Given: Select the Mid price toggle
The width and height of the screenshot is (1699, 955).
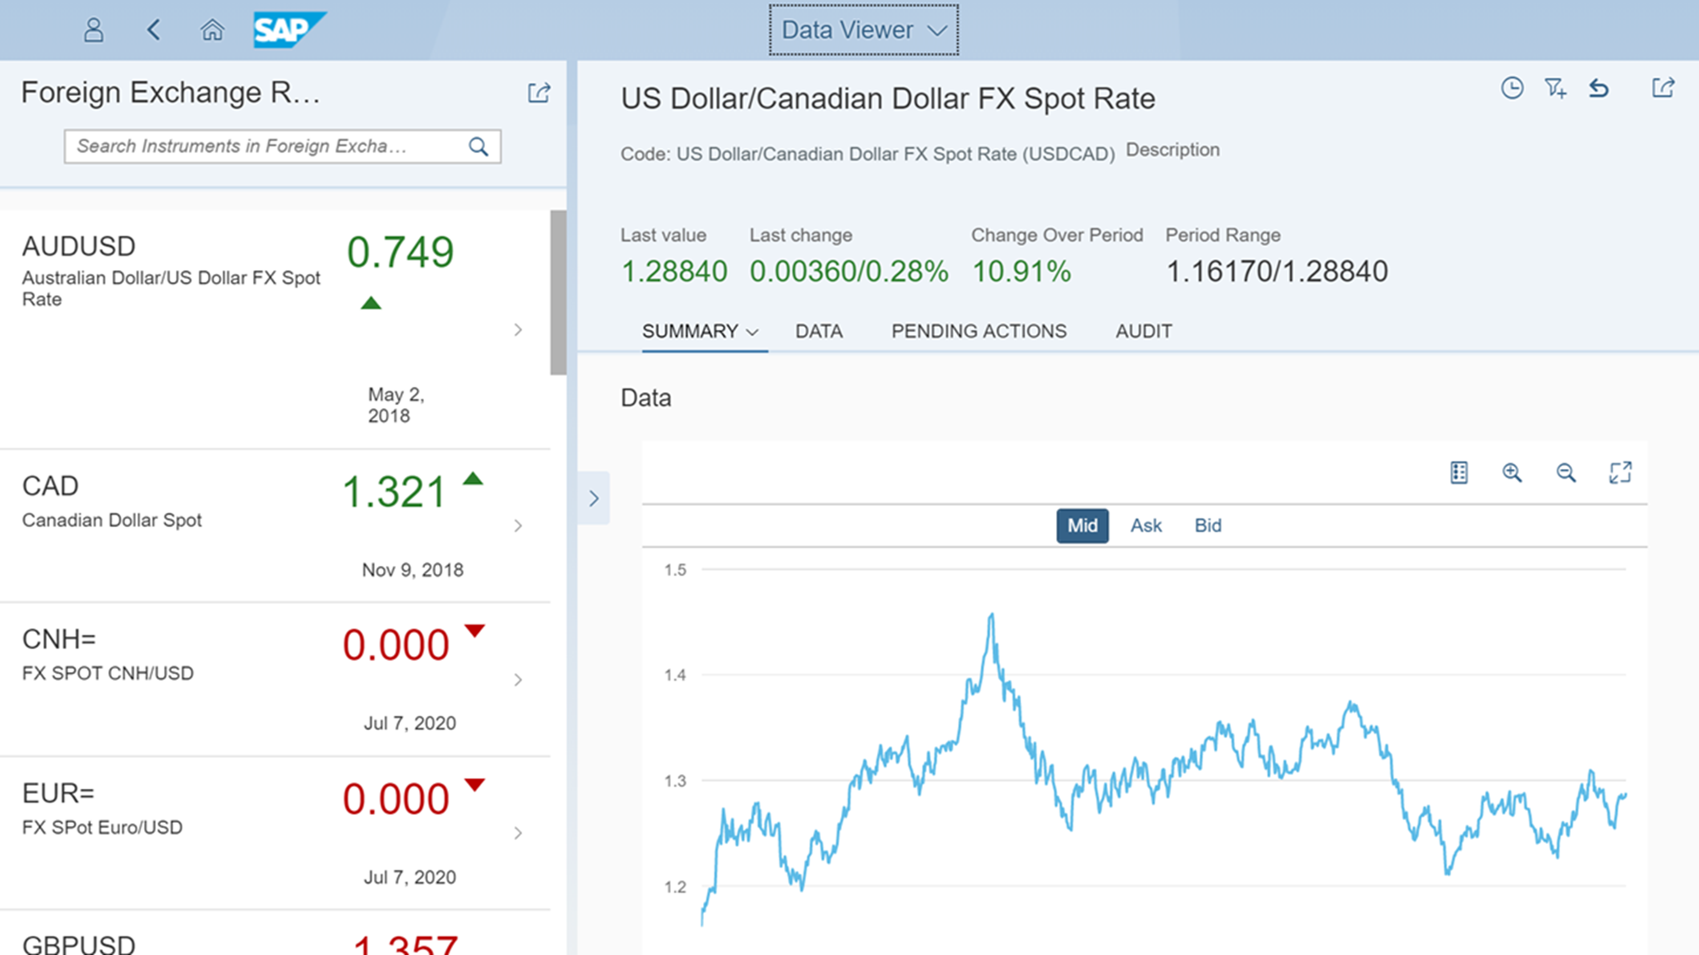Looking at the screenshot, I should (1082, 525).
